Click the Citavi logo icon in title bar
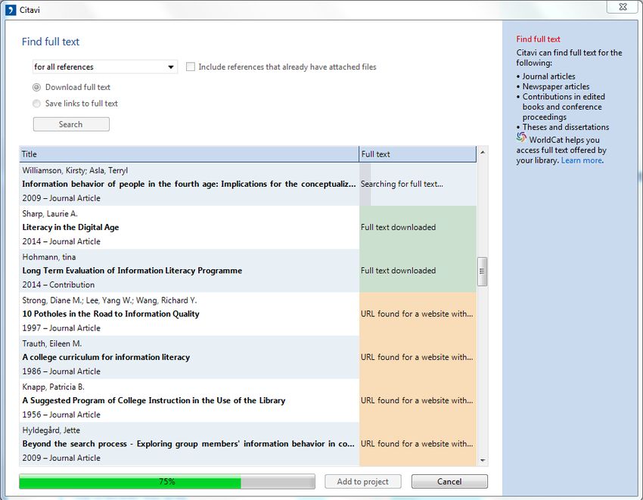This screenshot has width=643, height=500. 11,10
